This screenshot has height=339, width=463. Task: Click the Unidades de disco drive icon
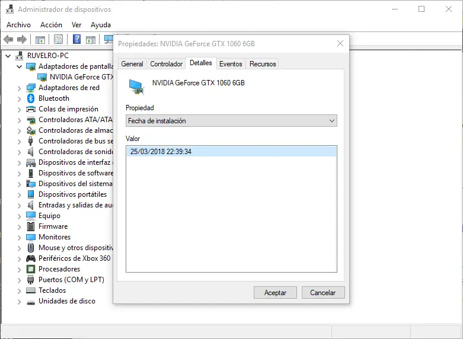[x=31, y=302]
